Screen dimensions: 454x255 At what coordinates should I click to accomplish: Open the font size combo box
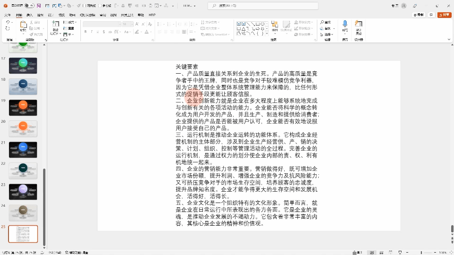pyautogui.click(x=127, y=24)
